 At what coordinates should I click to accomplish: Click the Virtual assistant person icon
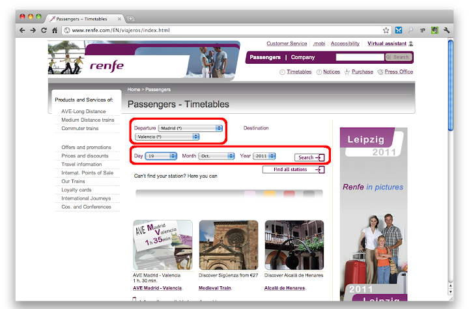(411, 44)
